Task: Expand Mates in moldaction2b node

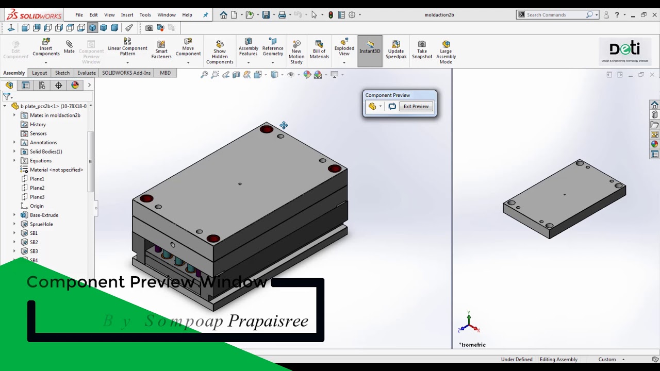Action: tap(14, 115)
